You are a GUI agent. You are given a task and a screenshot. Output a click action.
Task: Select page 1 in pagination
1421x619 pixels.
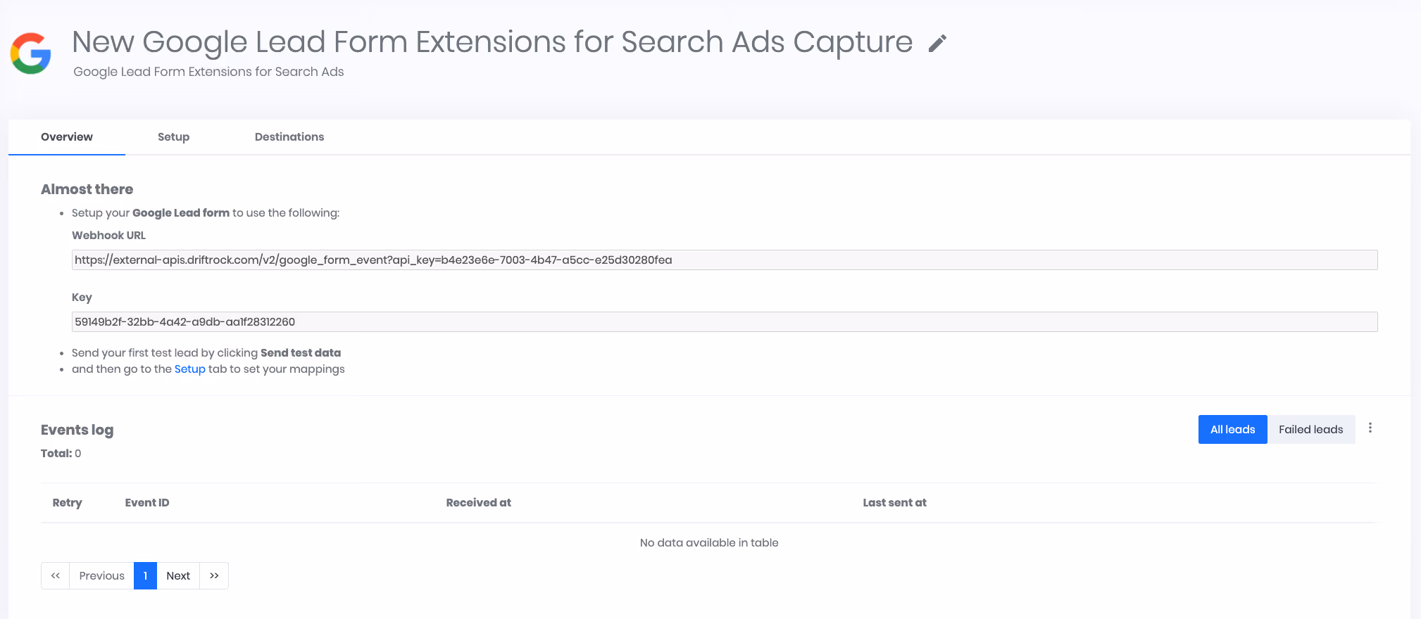tap(145, 575)
